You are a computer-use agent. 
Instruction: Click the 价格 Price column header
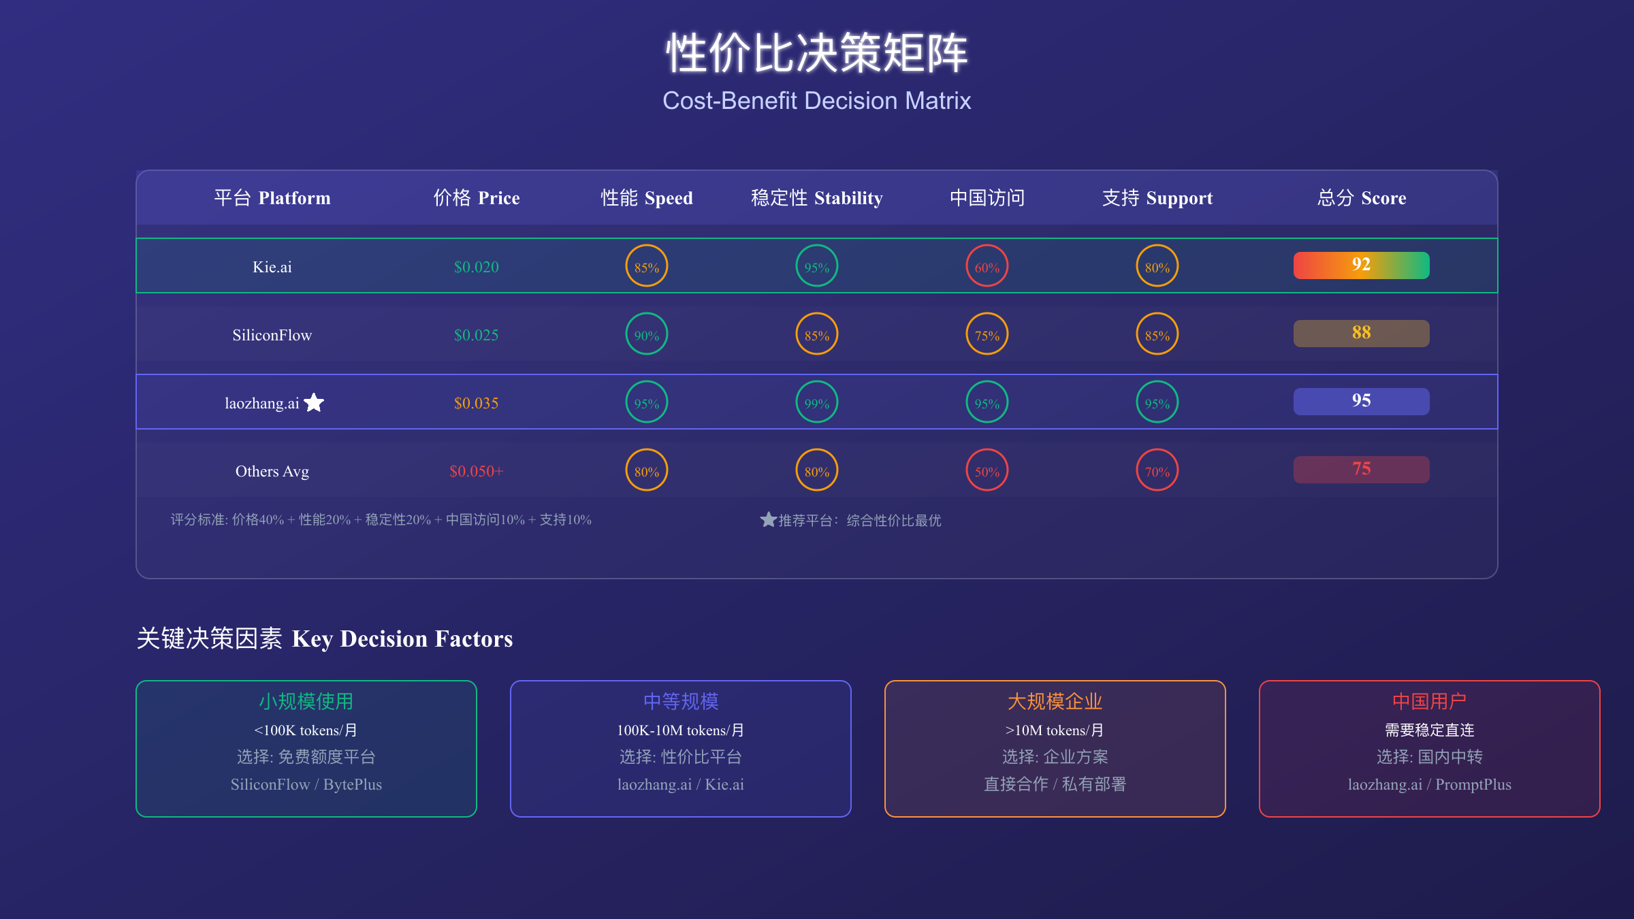click(477, 198)
